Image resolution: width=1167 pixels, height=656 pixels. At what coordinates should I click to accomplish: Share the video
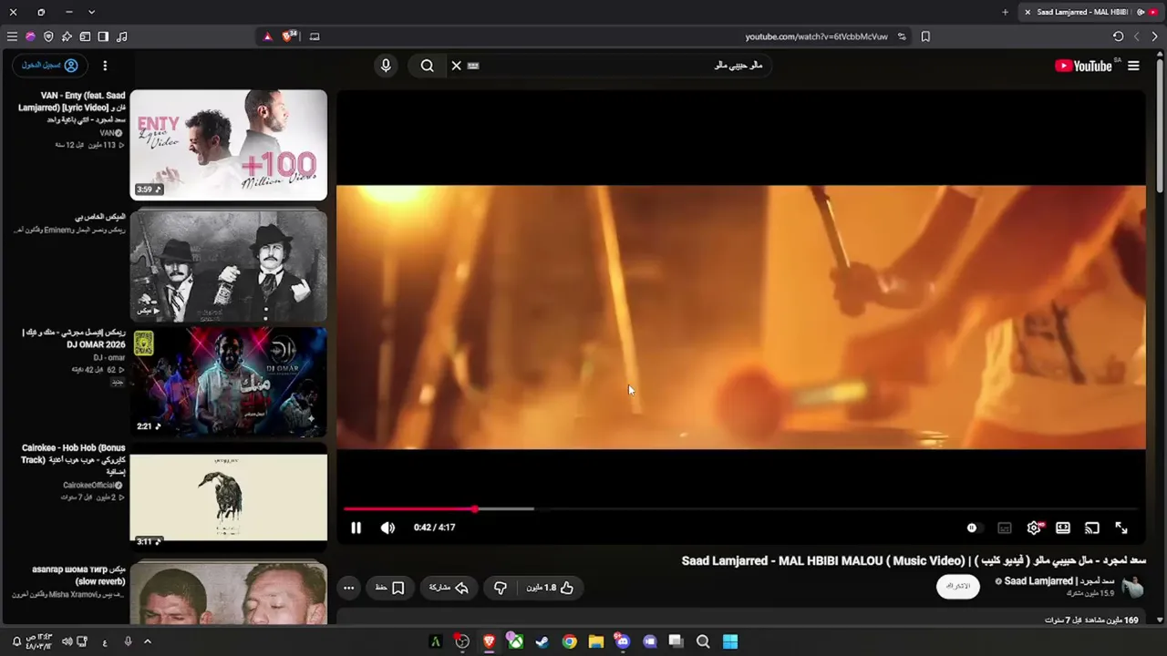[x=449, y=588]
